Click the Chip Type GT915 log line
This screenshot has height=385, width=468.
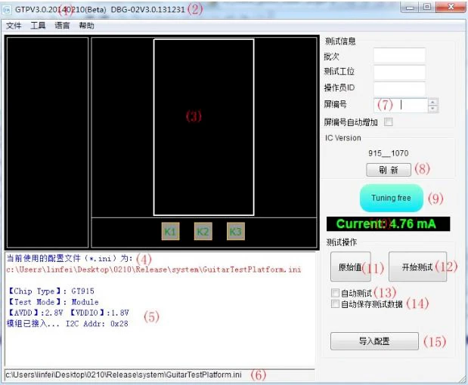pyautogui.click(x=51, y=291)
